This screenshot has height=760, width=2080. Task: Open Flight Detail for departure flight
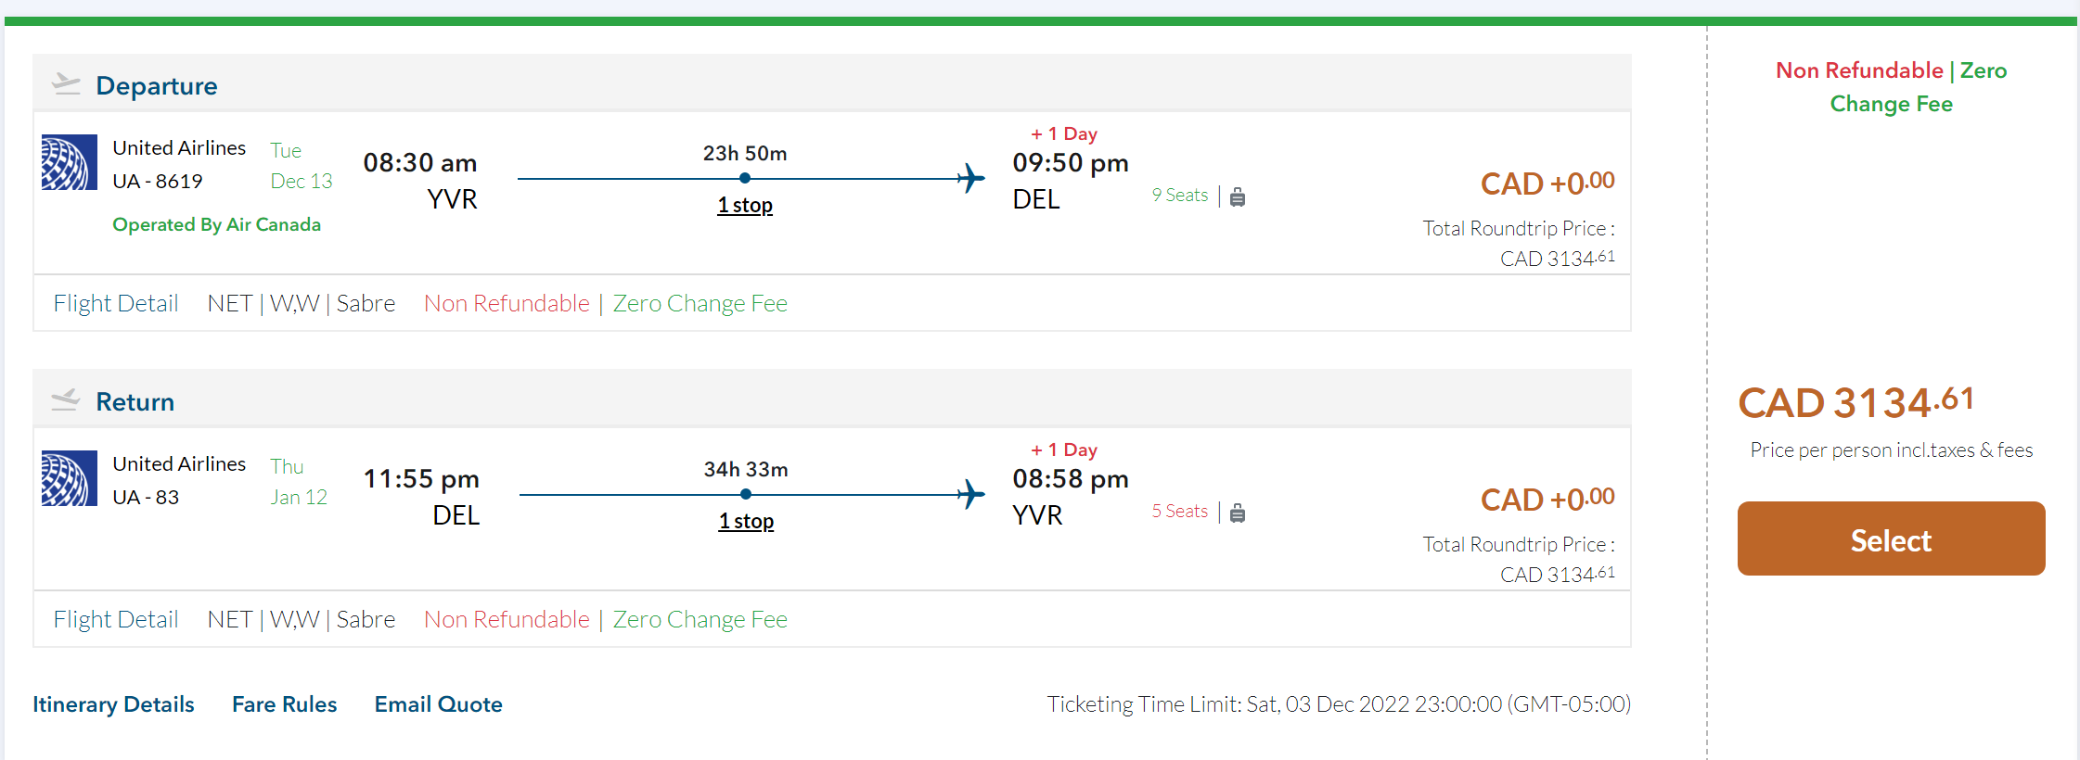(116, 303)
